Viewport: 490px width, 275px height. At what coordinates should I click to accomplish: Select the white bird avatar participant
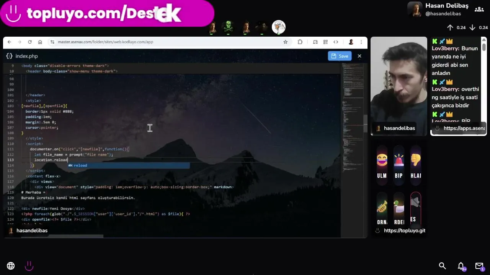click(x=279, y=27)
